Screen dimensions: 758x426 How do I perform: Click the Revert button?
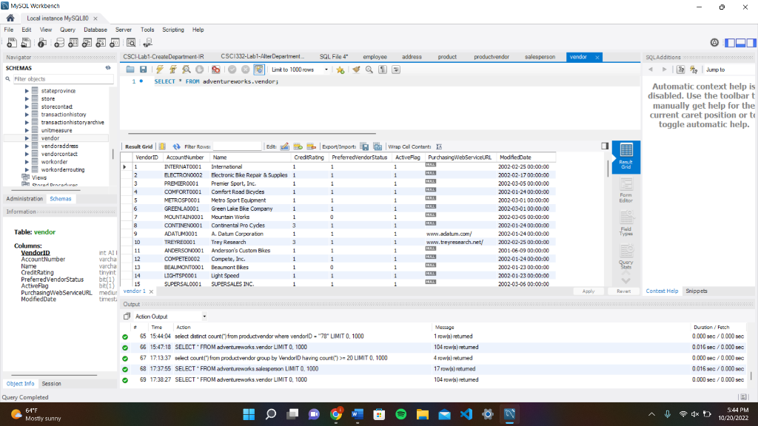pos(624,291)
